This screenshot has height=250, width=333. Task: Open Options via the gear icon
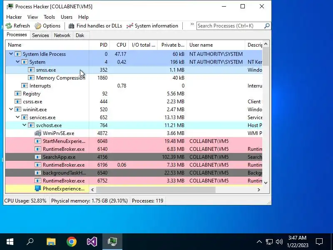pyautogui.click(x=38, y=26)
